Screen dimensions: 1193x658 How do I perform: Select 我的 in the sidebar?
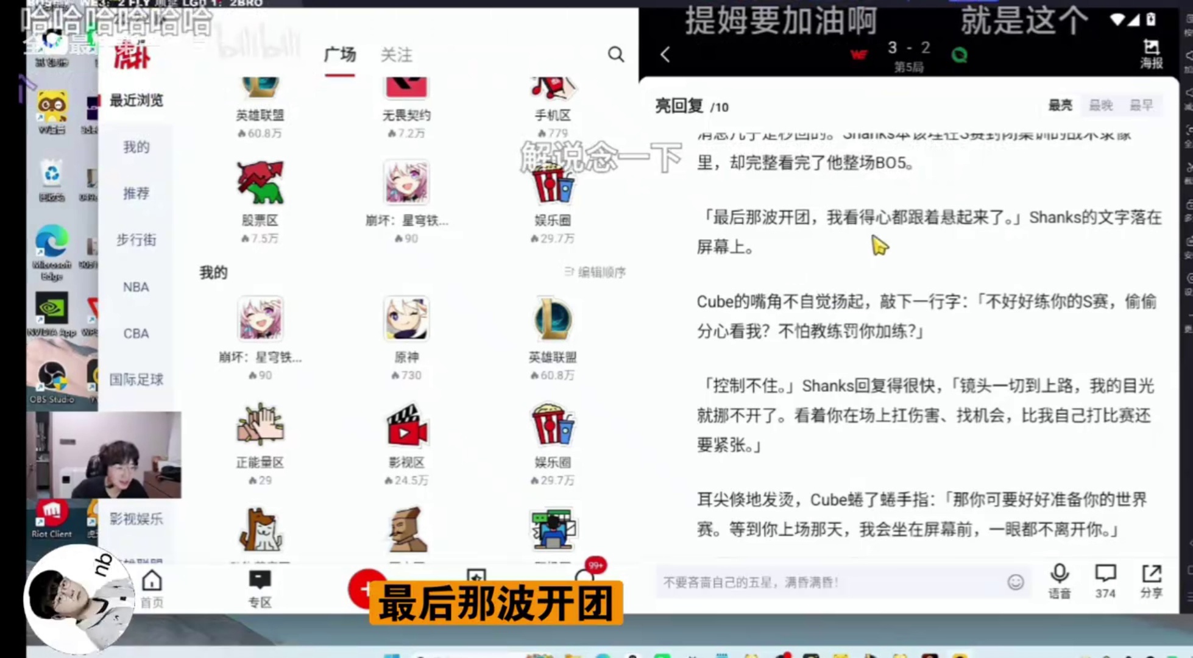[136, 147]
